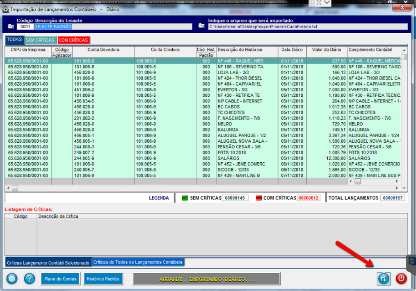This screenshot has width=416, height=291.
Task: Click the red COM CRÍTICAS legend swatch
Action: 258,198
